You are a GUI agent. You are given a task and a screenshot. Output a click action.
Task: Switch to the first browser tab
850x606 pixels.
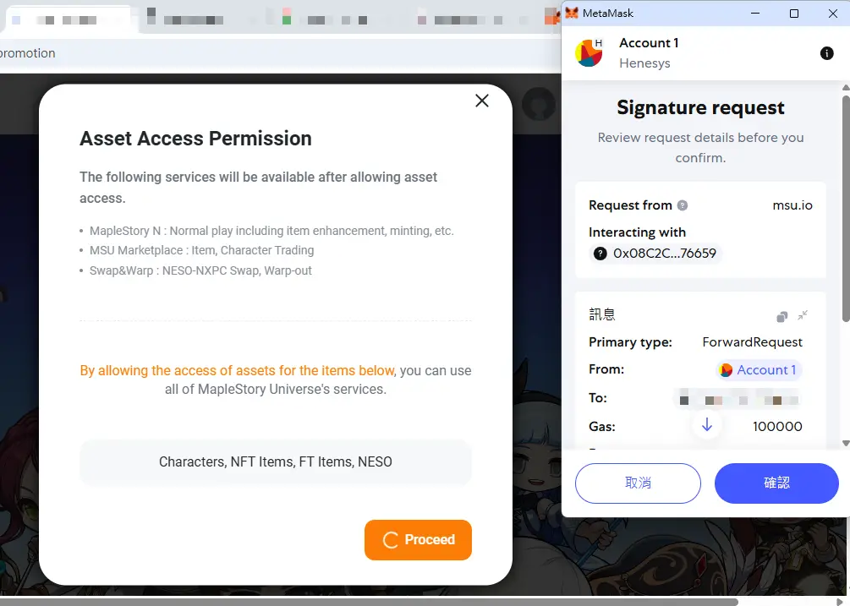[x=68, y=20]
